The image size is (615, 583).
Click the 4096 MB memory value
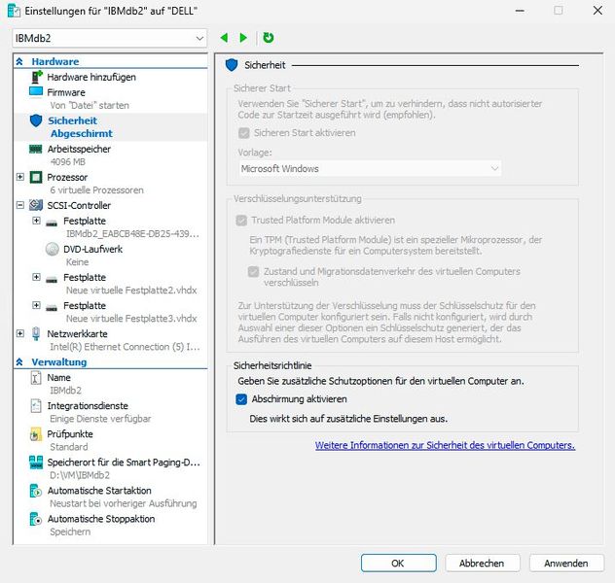[x=68, y=161]
